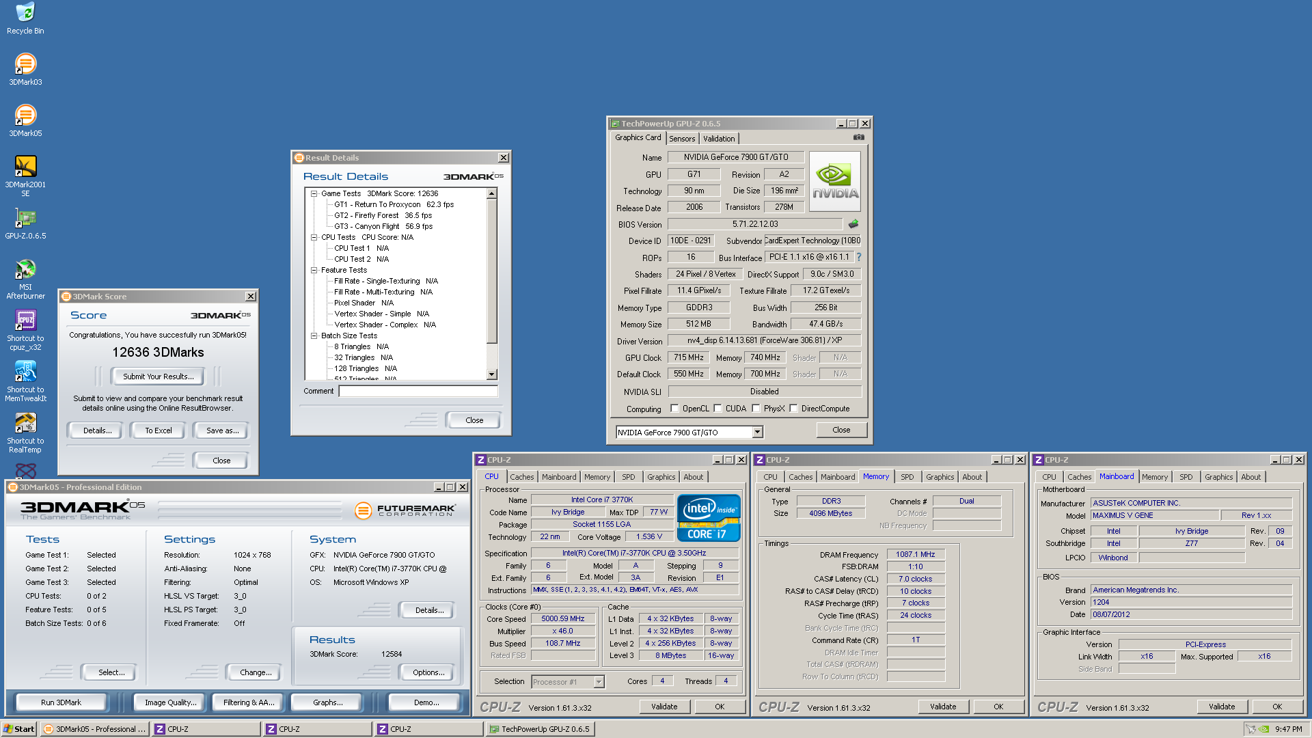This screenshot has height=738, width=1312.
Task: Click the To Excel button
Action: click(x=158, y=430)
